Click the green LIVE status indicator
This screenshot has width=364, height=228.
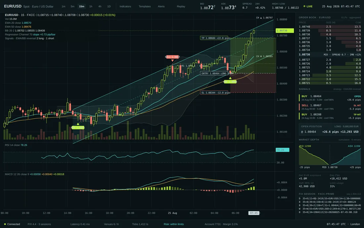[x=308, y=7]
